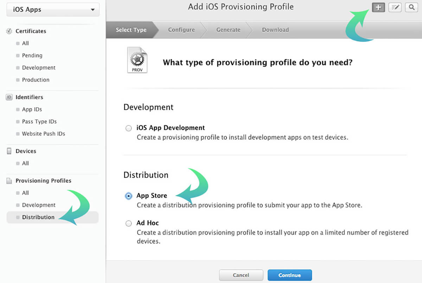Open the iOS Apps dropdown

coord(53,9)
